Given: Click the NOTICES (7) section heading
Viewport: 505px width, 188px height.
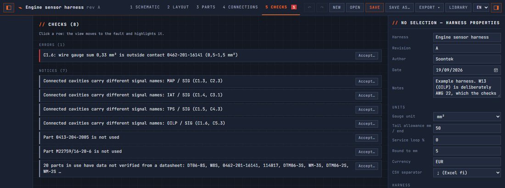Looking at the screenshot, I should (53, 70).
